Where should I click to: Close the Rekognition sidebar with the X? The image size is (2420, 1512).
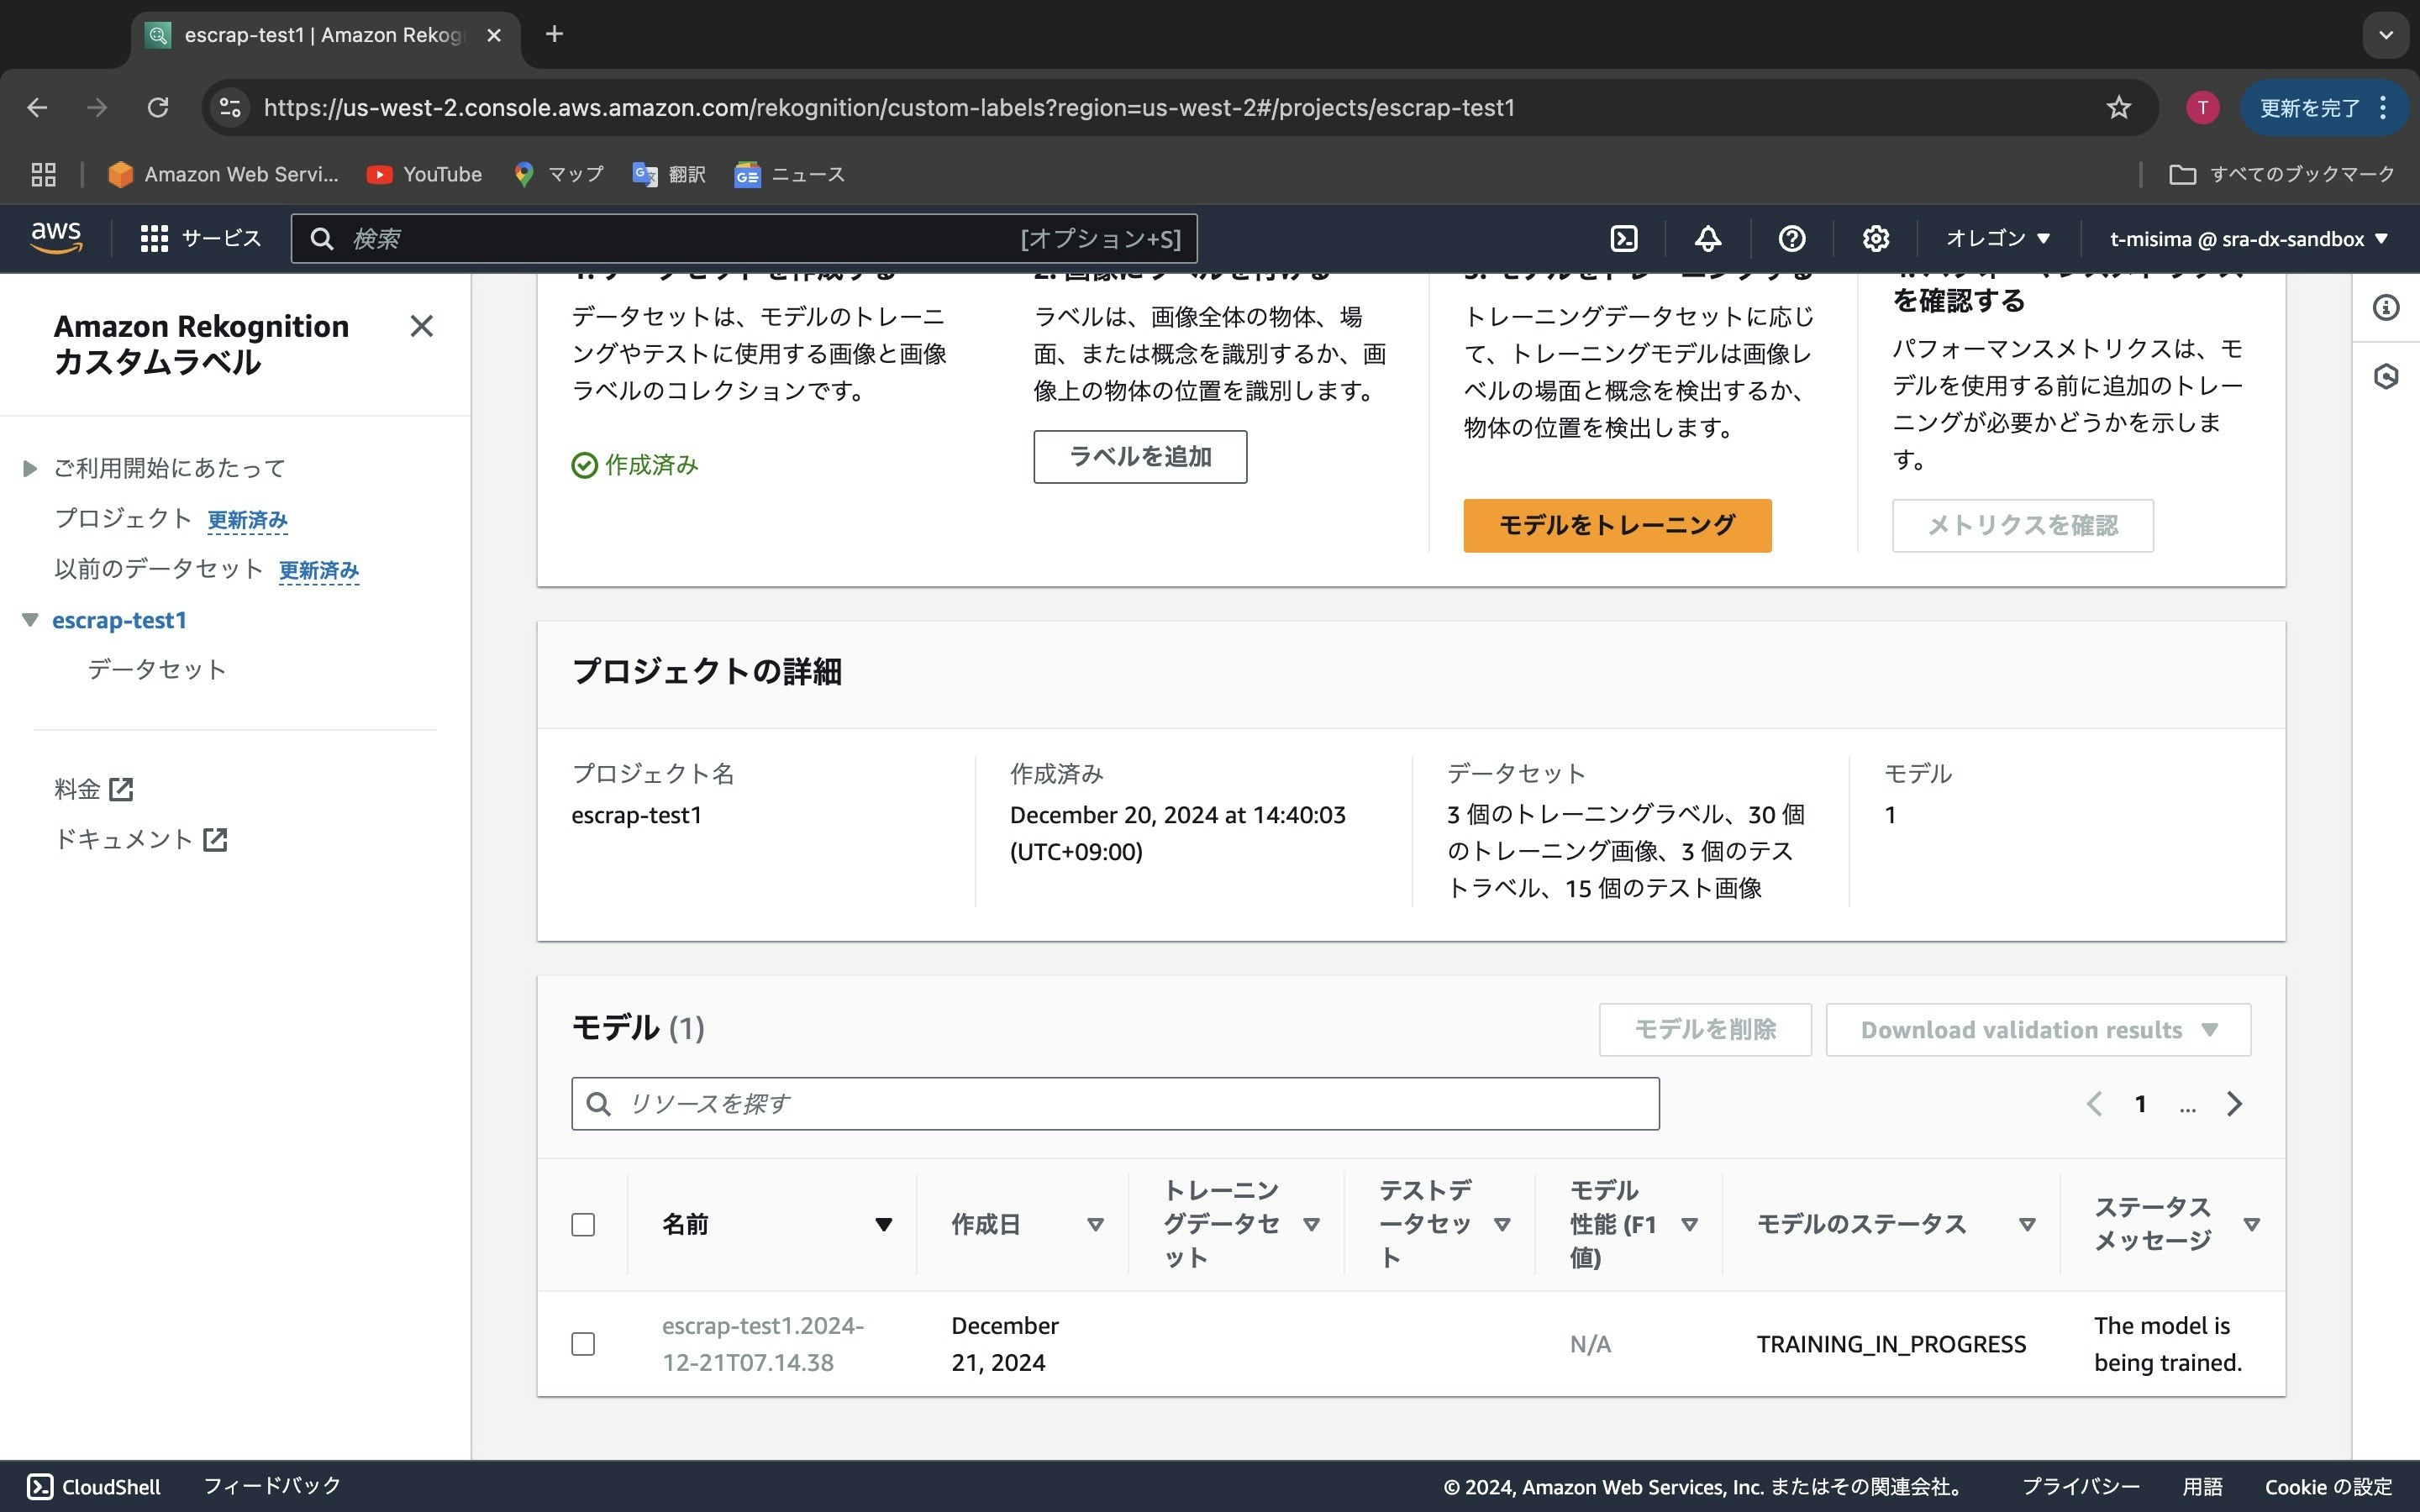pos(421,326)
